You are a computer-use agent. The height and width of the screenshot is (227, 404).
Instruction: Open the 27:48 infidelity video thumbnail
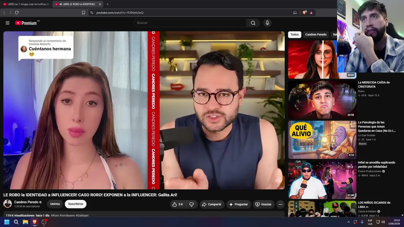322,180
